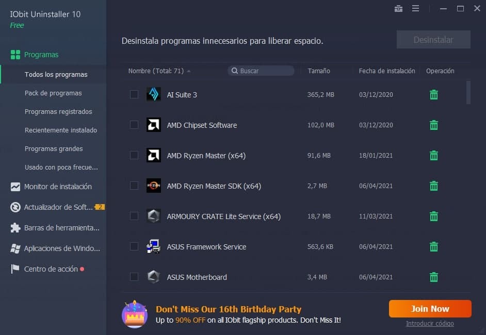This screenshot has width=486, height=335.
Task: Check the AI Suite 3 checkbox
Action: 134,94
